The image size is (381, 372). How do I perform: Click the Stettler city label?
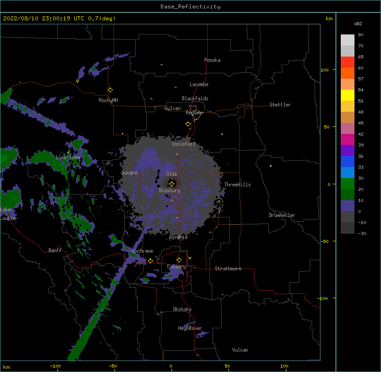(280, 105)
